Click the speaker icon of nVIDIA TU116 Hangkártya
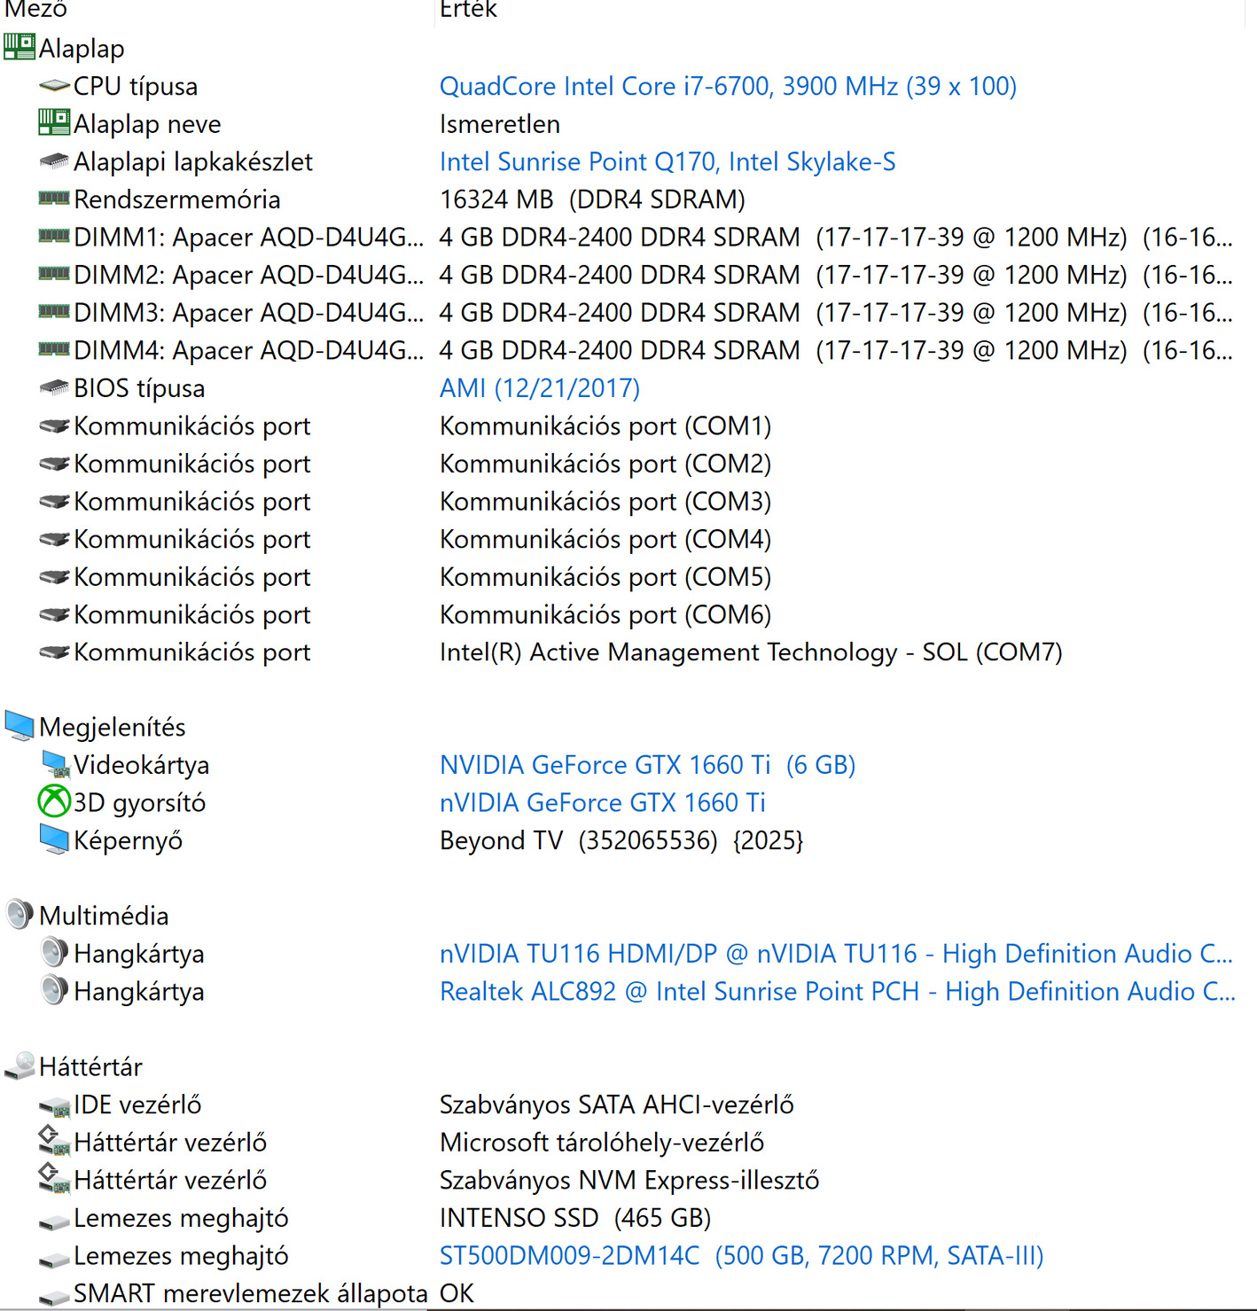Screen dimensions: 1257x1311 54,952
